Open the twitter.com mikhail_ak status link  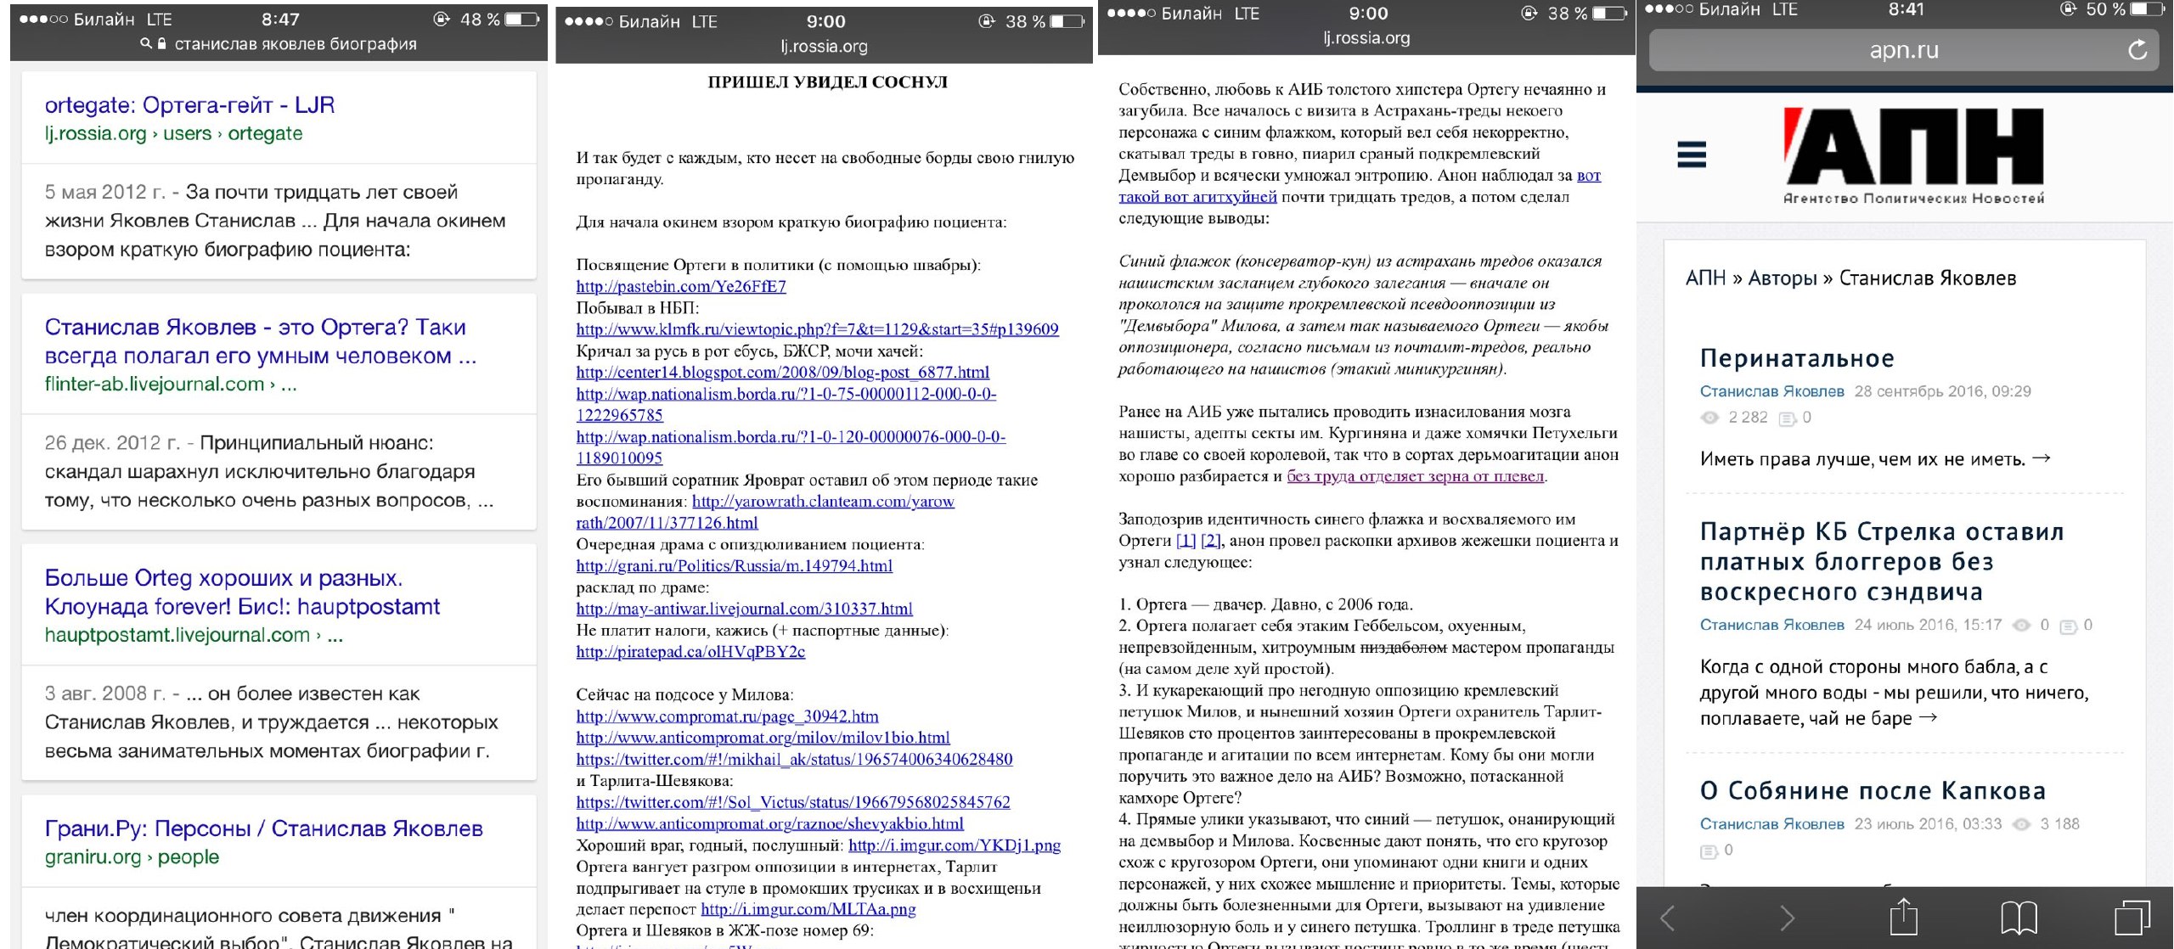click(794, 759)
